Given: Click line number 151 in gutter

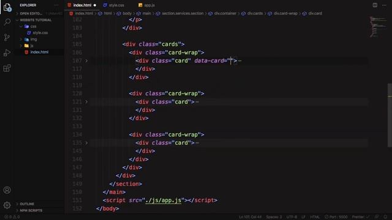Looking at the screenshot, I should (x=77, y=200).
